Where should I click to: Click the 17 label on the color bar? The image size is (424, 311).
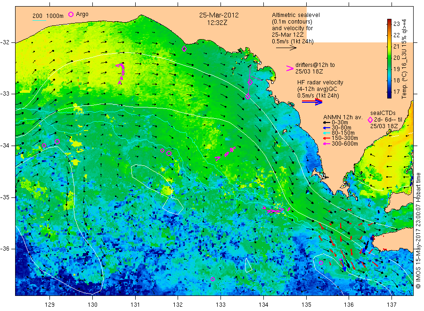tap(396, 92)
